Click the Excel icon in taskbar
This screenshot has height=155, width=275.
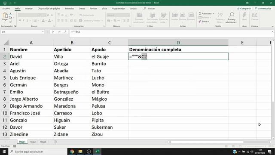(x=98, y=152)
